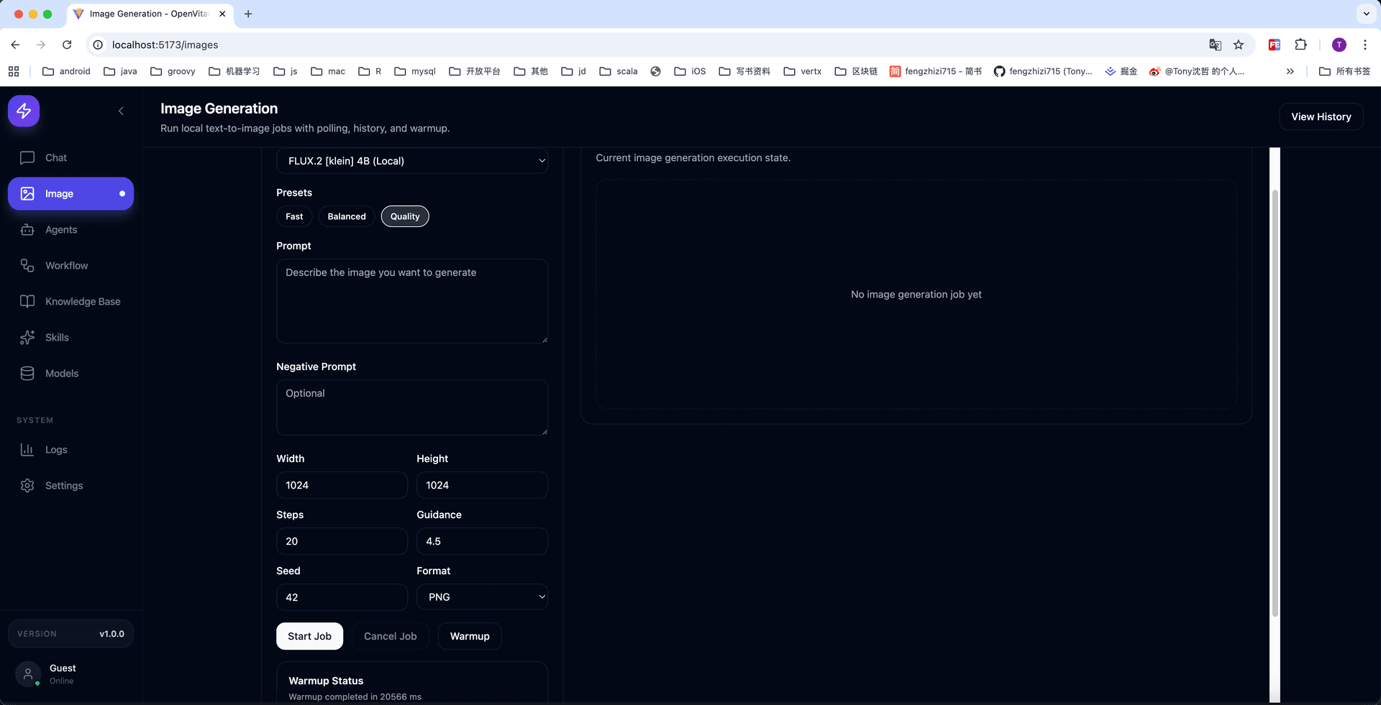This screenshot has height=705, width=1381.
Task: Click the View History button
Action: pyautogui.click(x=1321, y=116)
